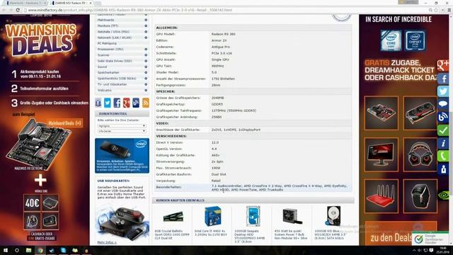Click the Twitter icon under category list
Viewport: 453px width, 255px height.
(107, 103)
